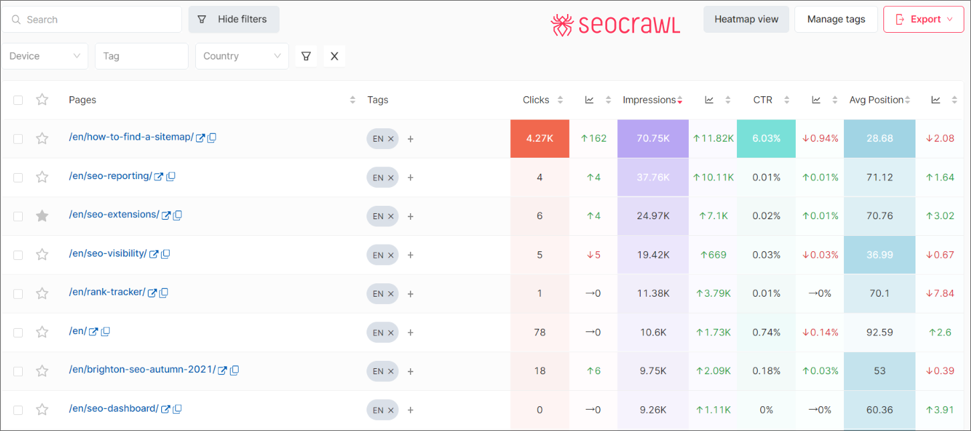Image resolution: width=971 pixels, height=431 pixels.
Task: Copy the /en/seo-reporting/ URL icon
Action: (x=171, y=176)
